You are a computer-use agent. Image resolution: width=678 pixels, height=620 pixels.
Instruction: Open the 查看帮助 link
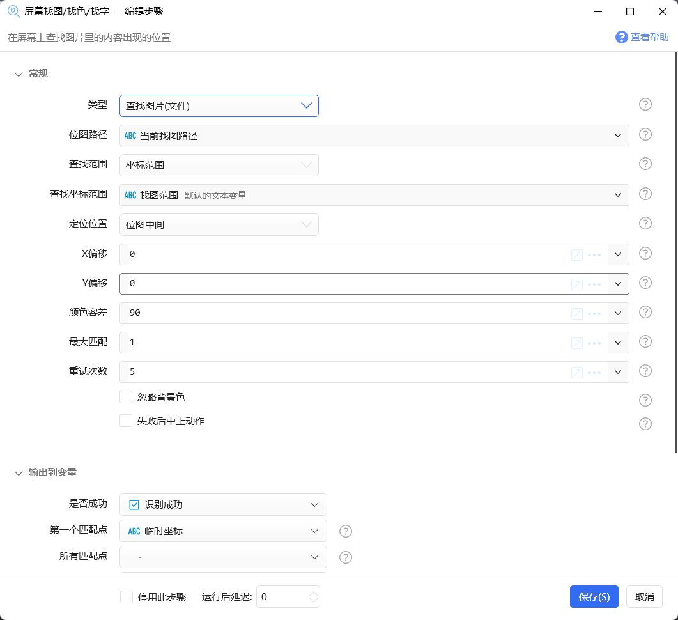pos(642,37)
